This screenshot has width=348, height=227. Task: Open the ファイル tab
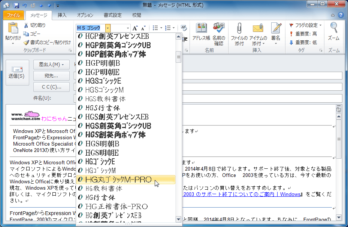(x=13, y=15)
